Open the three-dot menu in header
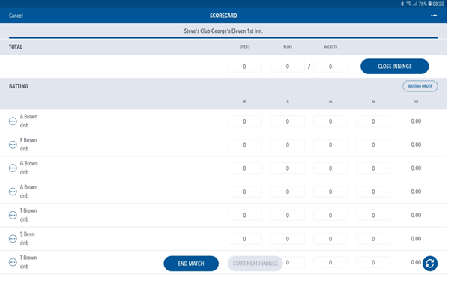This screenshot has width=451, height=283. pyautogui.click(x=434, y=16)
